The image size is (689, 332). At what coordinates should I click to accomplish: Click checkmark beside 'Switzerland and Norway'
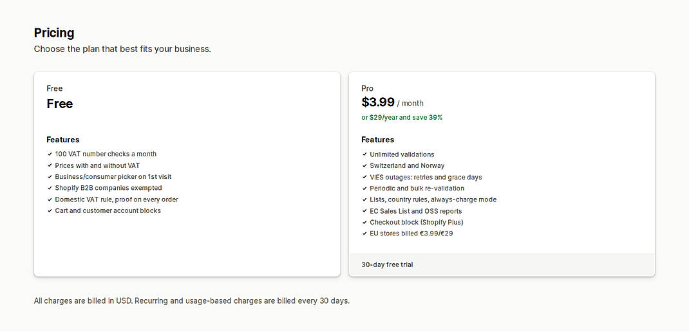coord(364,165)
